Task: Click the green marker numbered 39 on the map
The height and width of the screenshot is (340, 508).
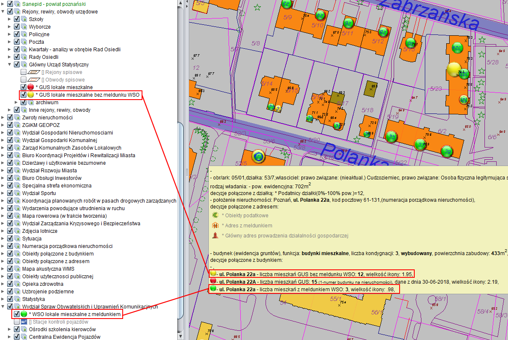Action: (447, 152)
